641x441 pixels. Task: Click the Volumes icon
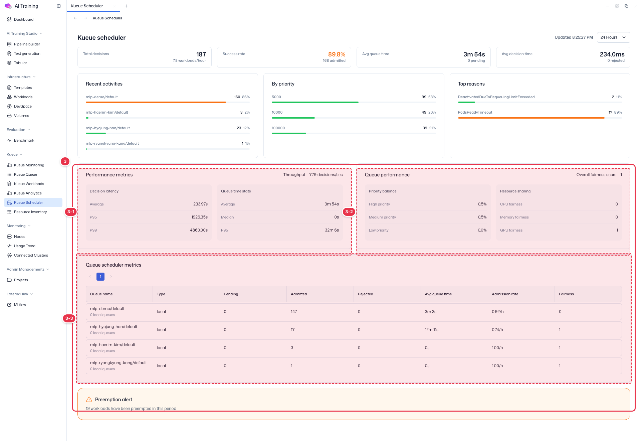[9, 116]
